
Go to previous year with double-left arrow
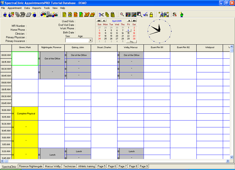99,21
